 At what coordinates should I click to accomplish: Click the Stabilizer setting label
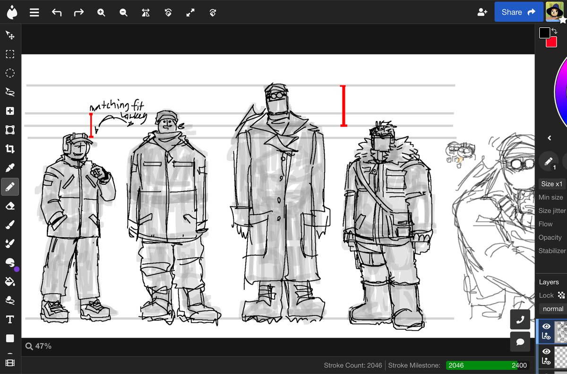pos(552,251)
